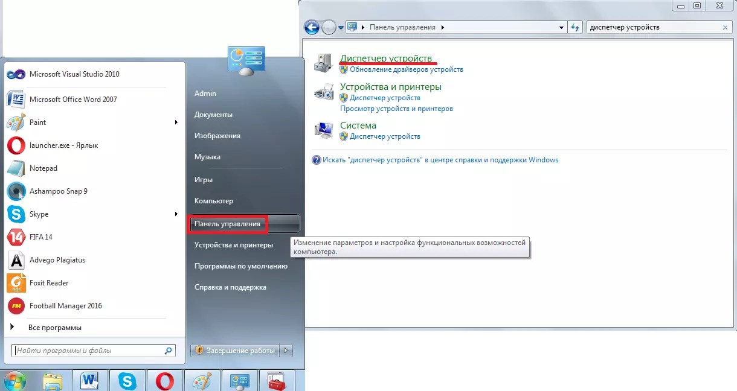
Task: Open Ashampoo Snap 9 shortcut
Action: [x=58, y=191]
